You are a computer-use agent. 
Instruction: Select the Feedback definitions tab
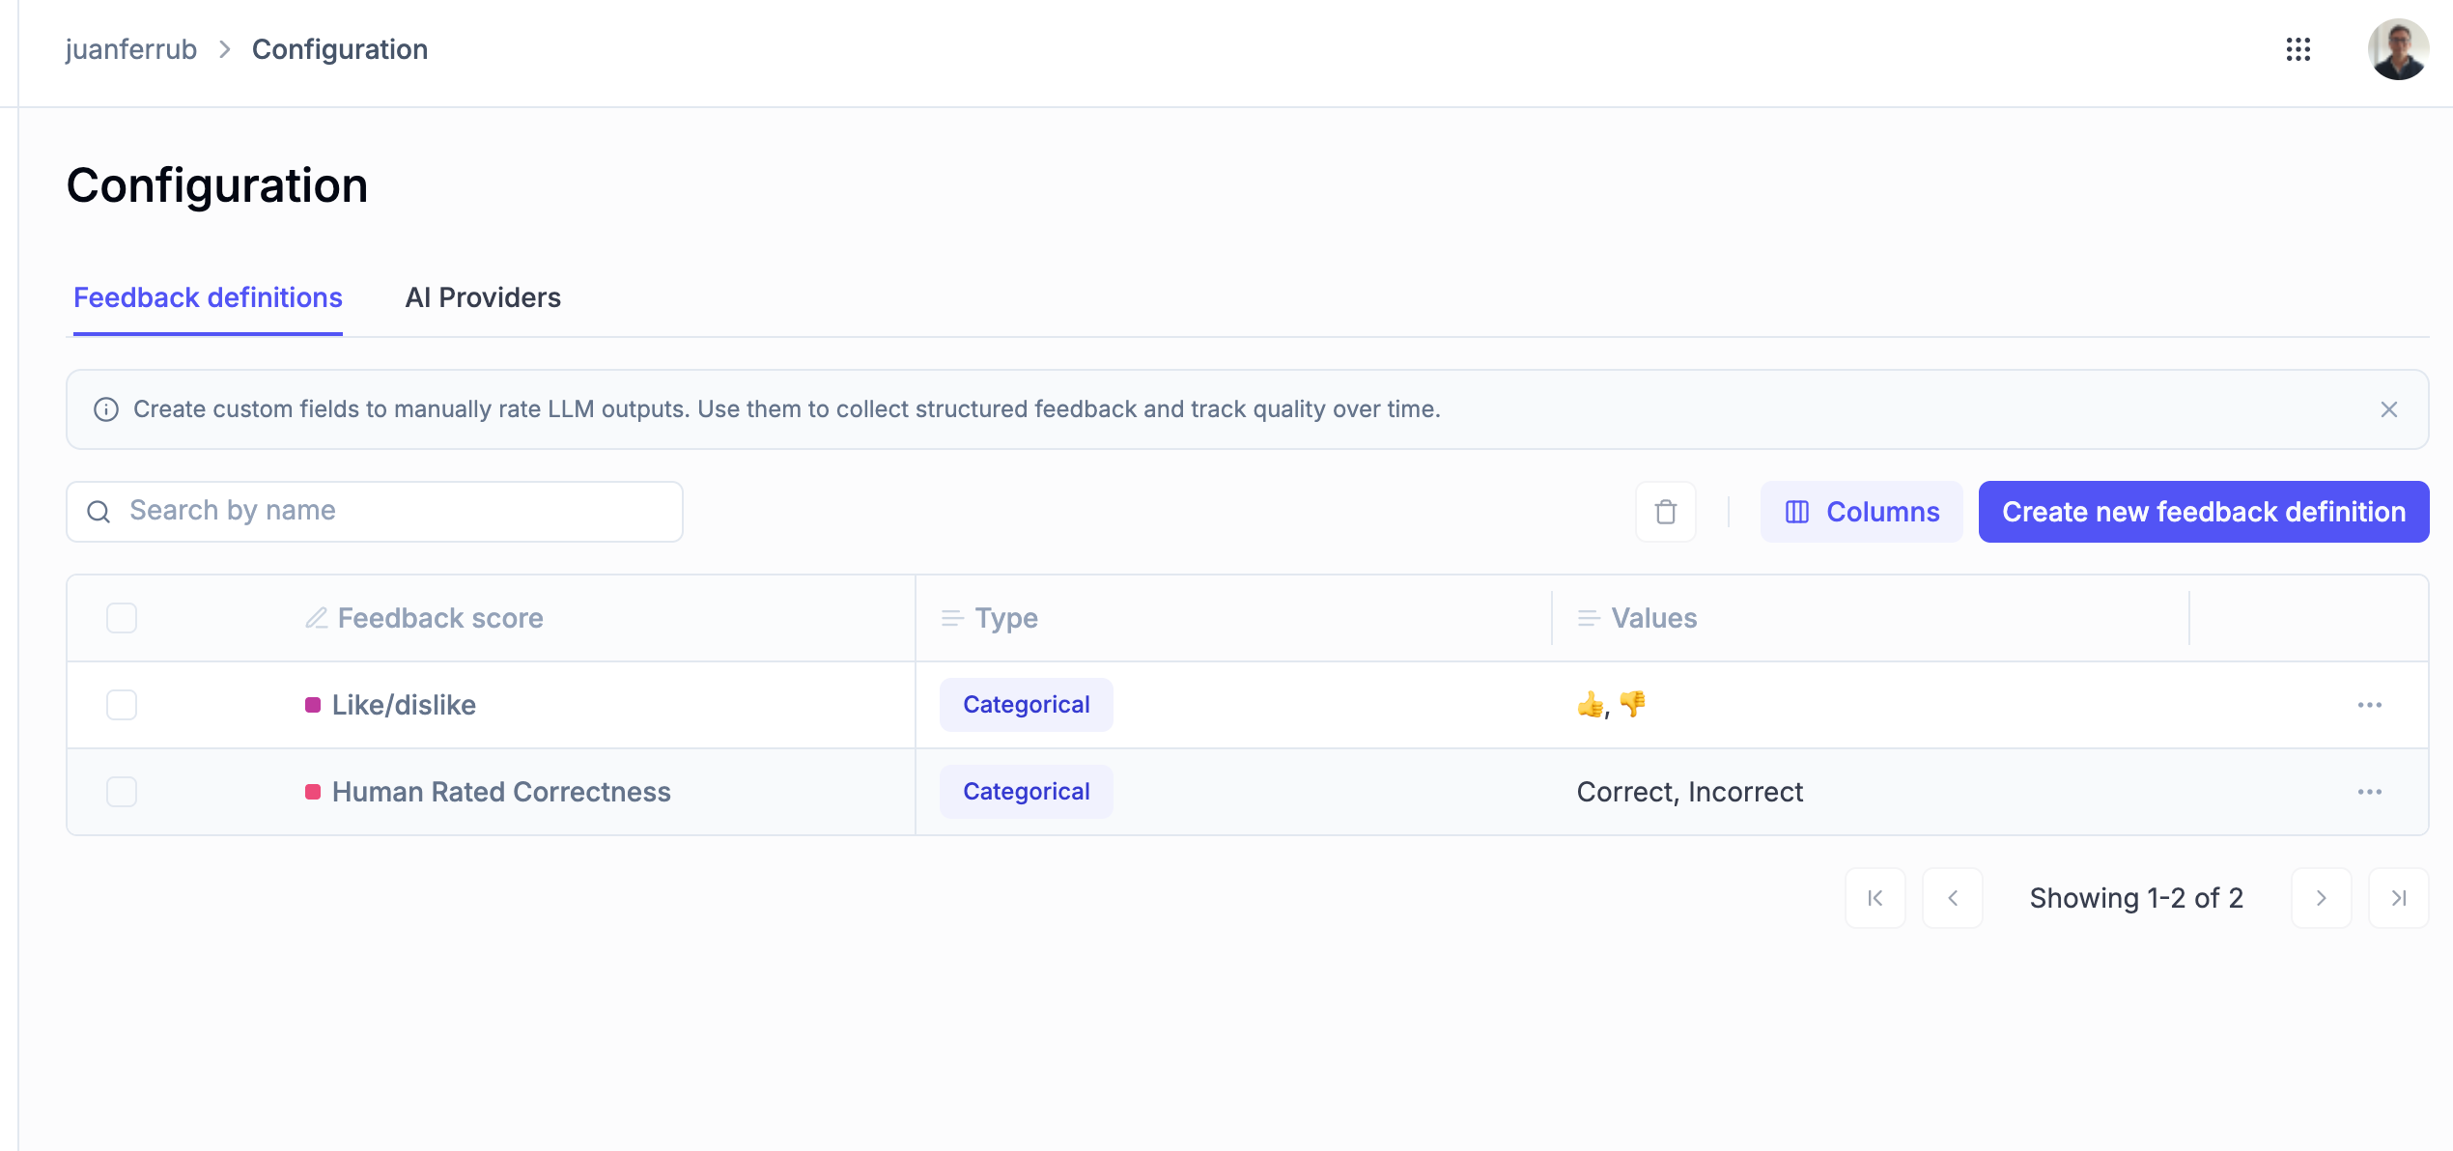[x=208, y=297]
